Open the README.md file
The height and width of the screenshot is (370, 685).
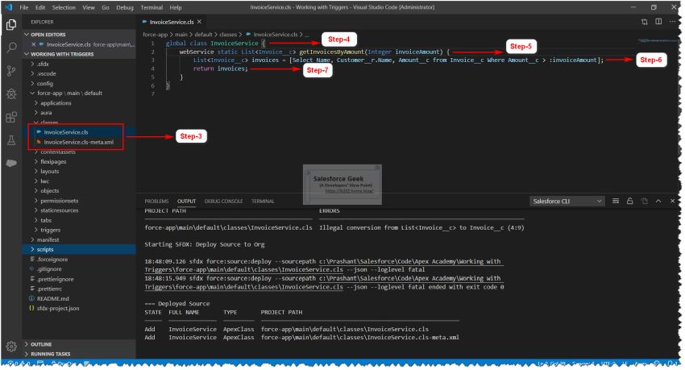(53, 298)
